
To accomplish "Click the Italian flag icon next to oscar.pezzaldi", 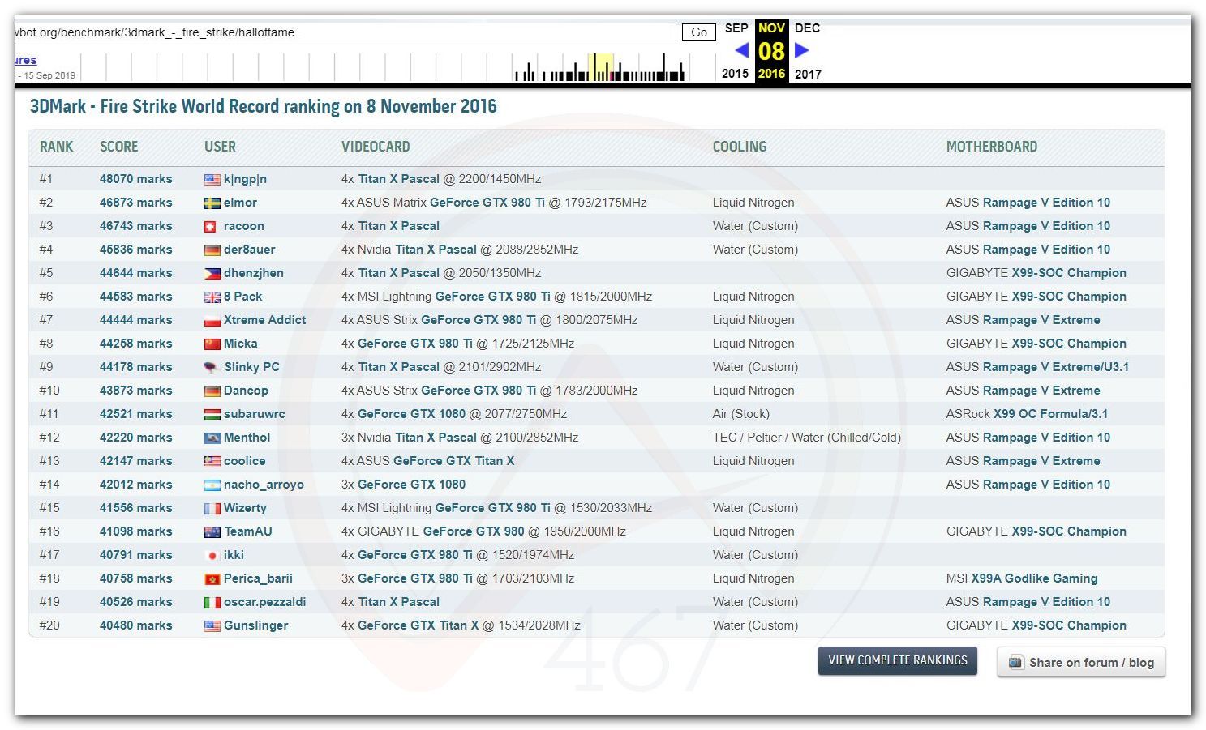I will [212, 603].
